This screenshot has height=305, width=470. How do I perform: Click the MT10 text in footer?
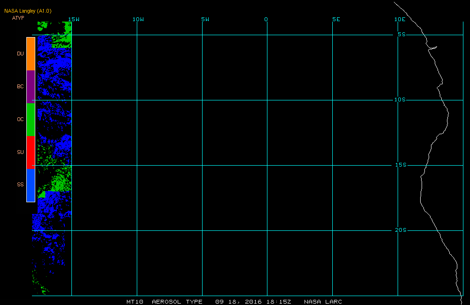pos(135,302)
